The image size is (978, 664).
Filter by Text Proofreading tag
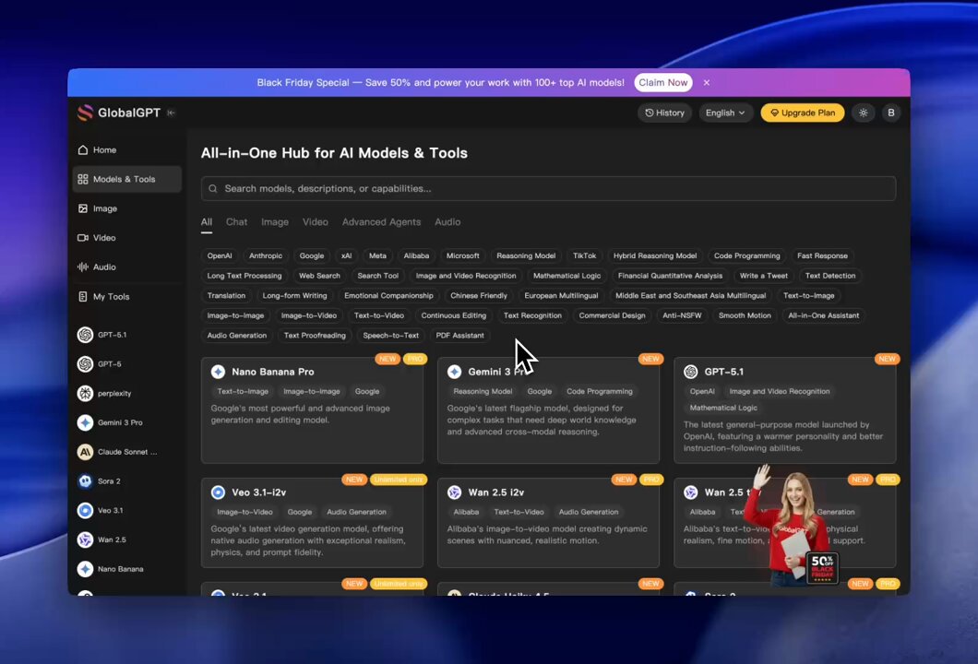pos(315,336)
